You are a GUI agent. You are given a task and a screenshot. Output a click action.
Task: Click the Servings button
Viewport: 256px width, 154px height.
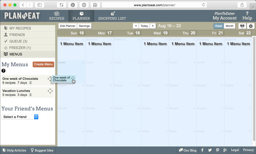click(84, 26)
